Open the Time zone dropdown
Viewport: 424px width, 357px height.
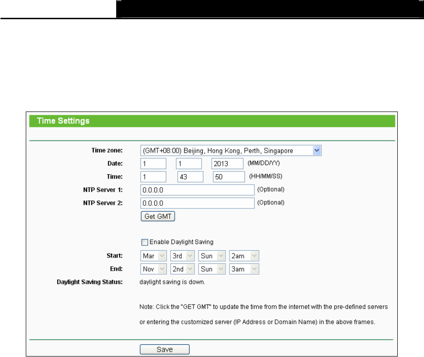[x=231, y=151]
